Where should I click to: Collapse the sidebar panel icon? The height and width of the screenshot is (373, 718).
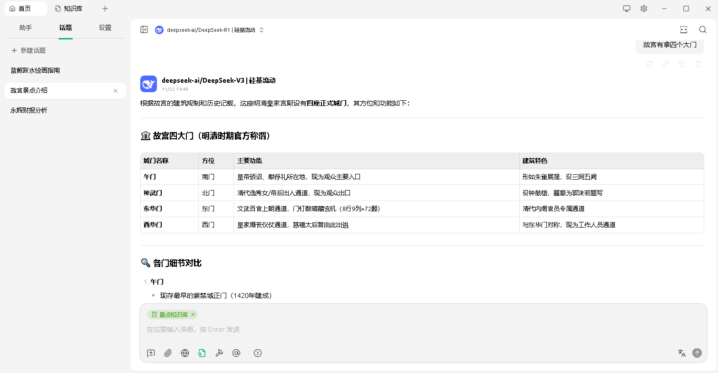144,29
